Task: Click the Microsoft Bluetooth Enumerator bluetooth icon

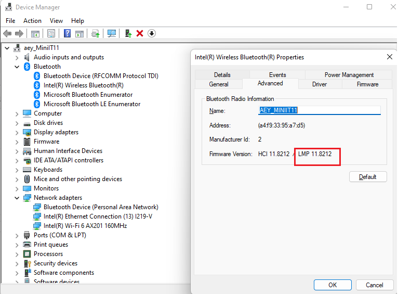Action: [37, 95]
